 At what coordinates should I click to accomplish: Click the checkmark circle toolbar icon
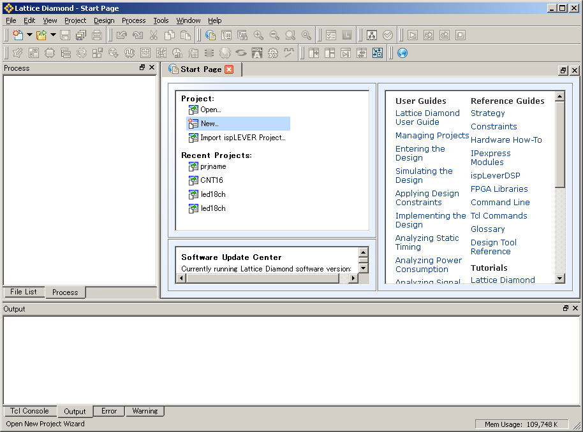pos(388,35)
